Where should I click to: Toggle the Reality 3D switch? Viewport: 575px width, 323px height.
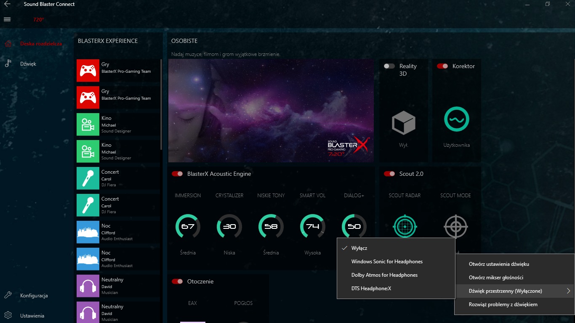(x=389, y=66)
